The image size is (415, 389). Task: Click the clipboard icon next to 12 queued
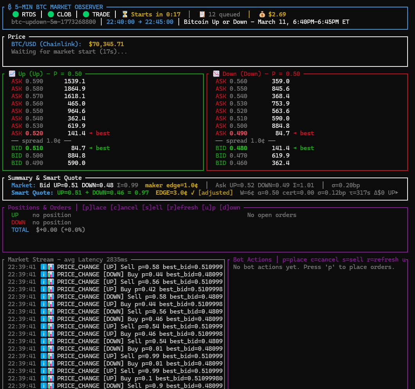coord(202,14)
